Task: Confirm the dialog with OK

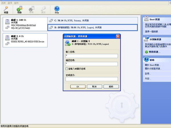Action: coord(78,87)
